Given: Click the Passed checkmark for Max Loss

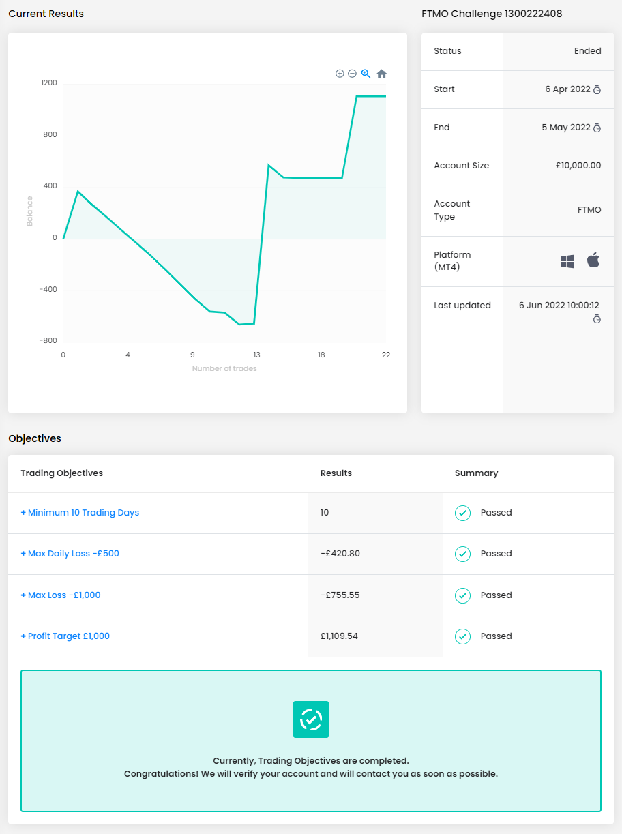Looking at the screenshot, I should coord(462,595).
